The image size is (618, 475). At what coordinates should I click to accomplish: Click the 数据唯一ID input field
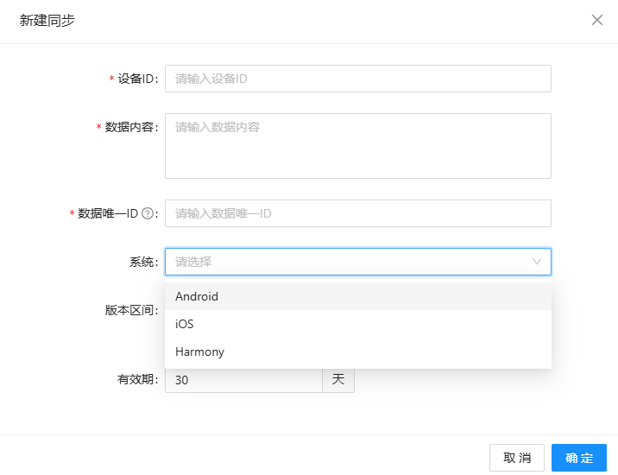pos(358,213)
